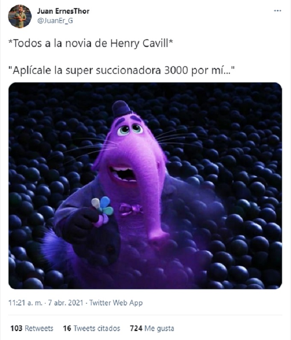The image size is (291, 340).
Task: Click the purple bow tie in the image
Action: coord(131,209)
